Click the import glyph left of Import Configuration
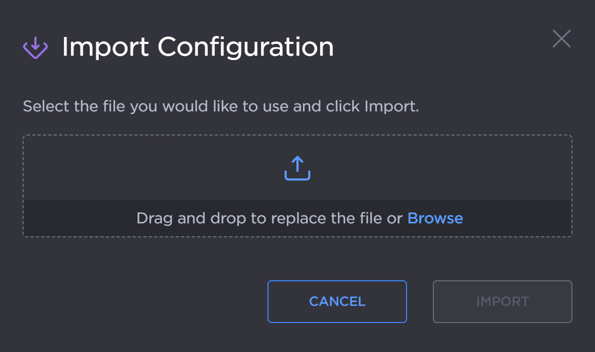The height and width of the screenshot is (352, 595). [x=35, y=47]
